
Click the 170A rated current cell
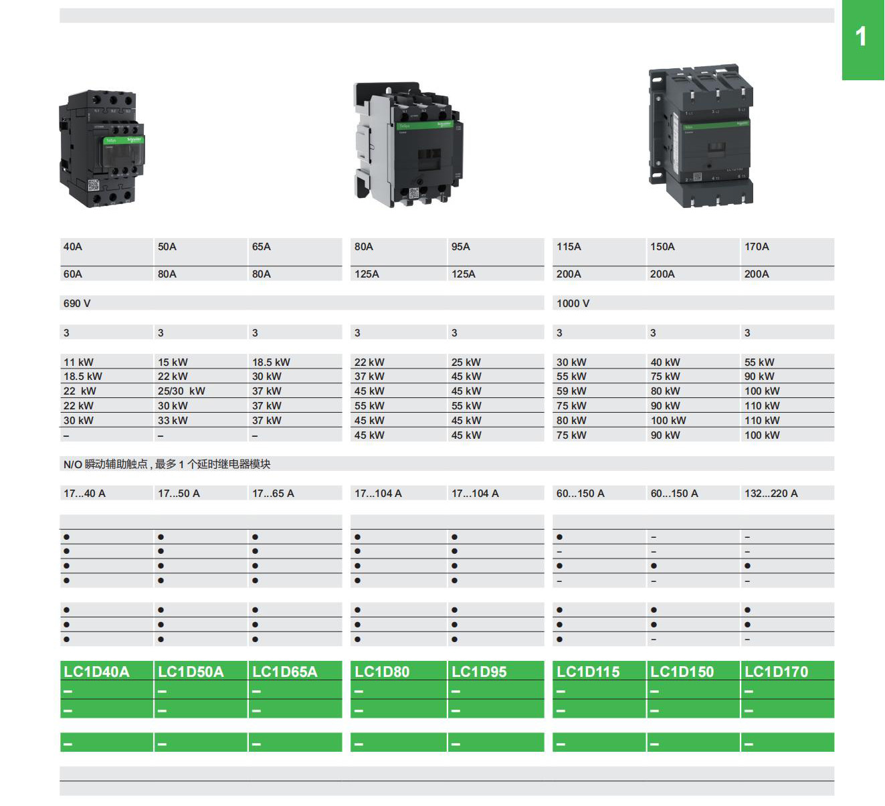[x=757, y=247]
